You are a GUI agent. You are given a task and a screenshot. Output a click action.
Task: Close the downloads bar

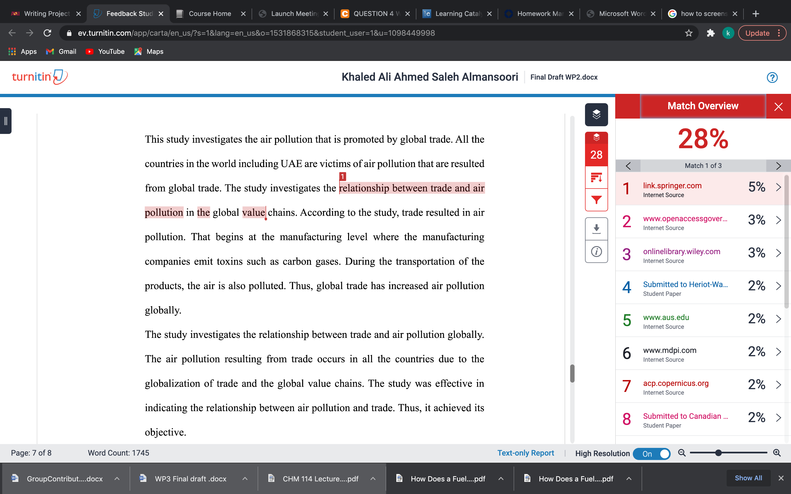781,478
